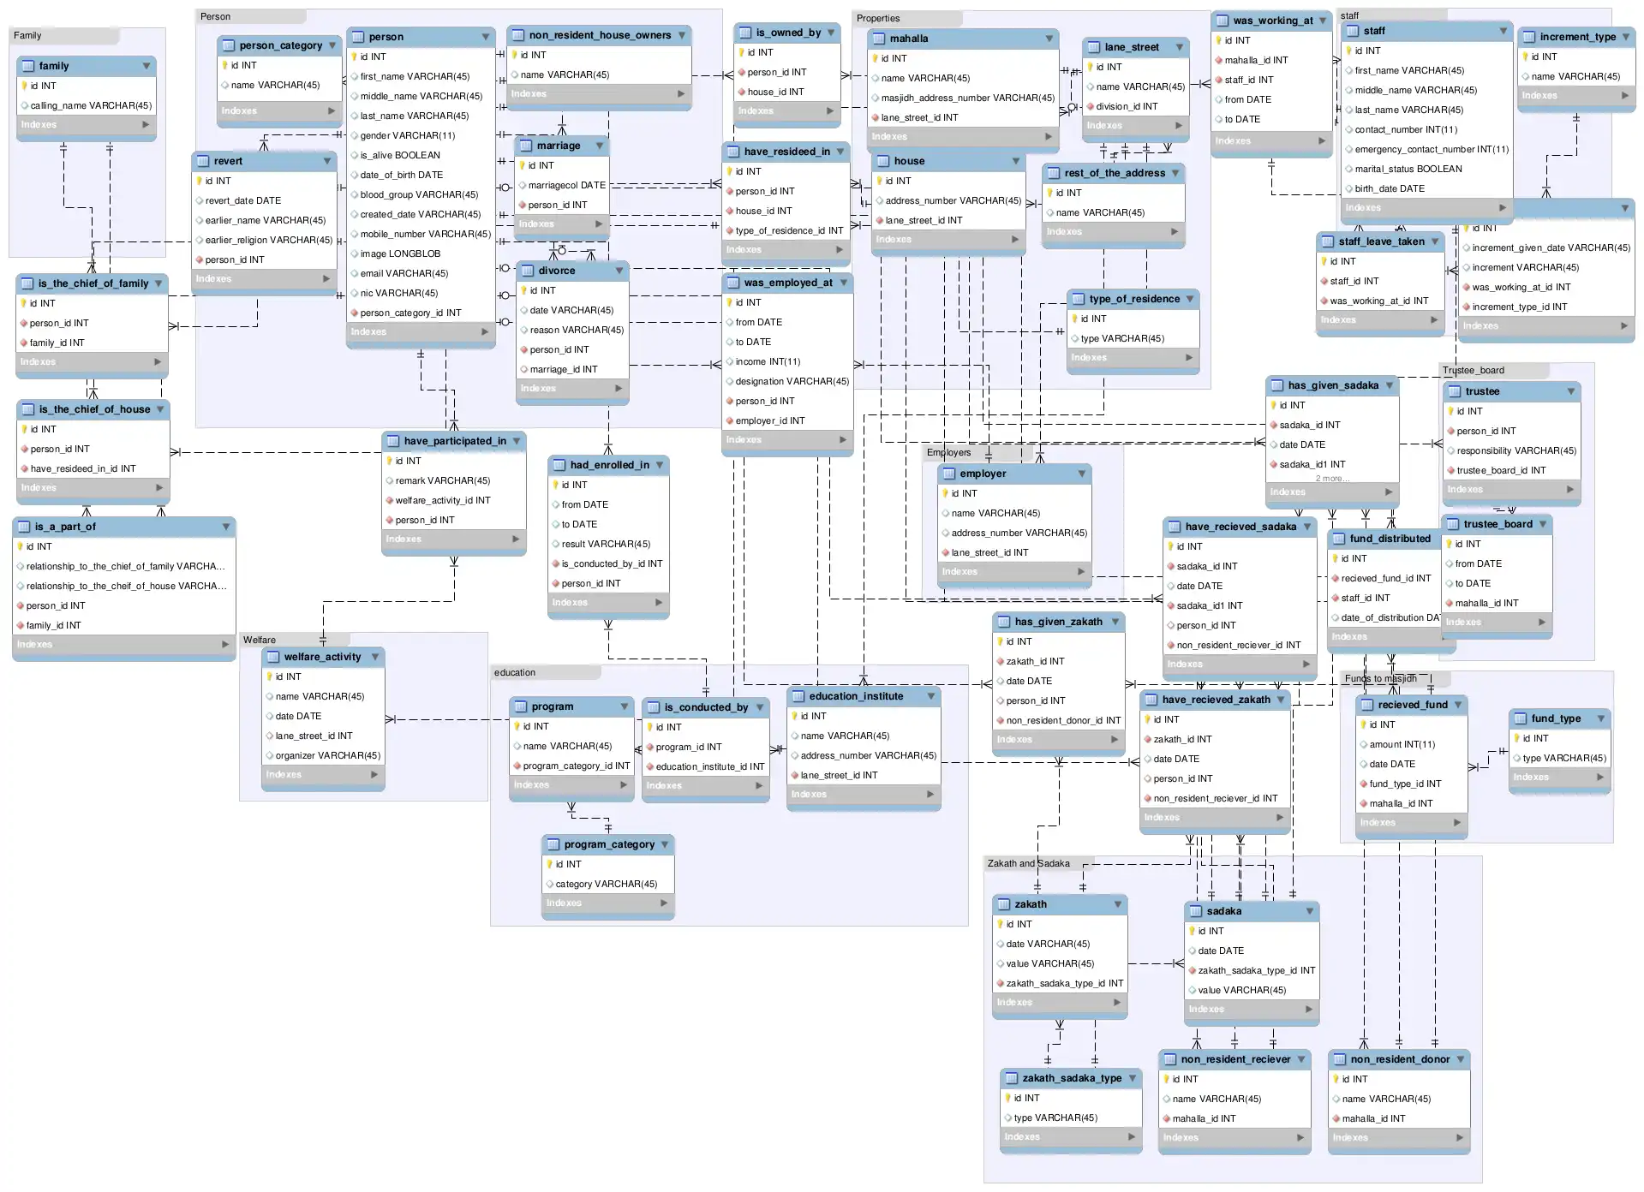
Task: Click the zakath table icon
Action: [1005, 904]
